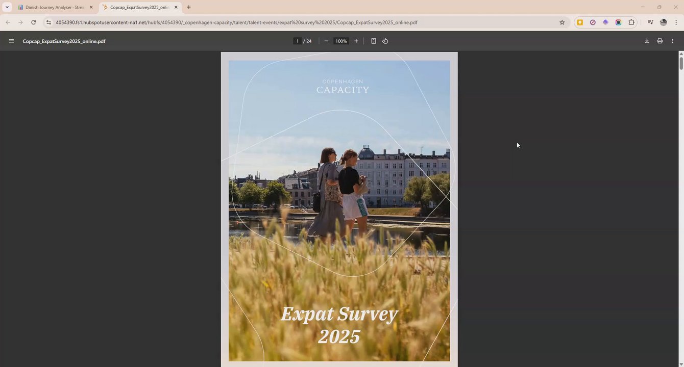Open the Chrome three-dot menu

tap(676, 22)
